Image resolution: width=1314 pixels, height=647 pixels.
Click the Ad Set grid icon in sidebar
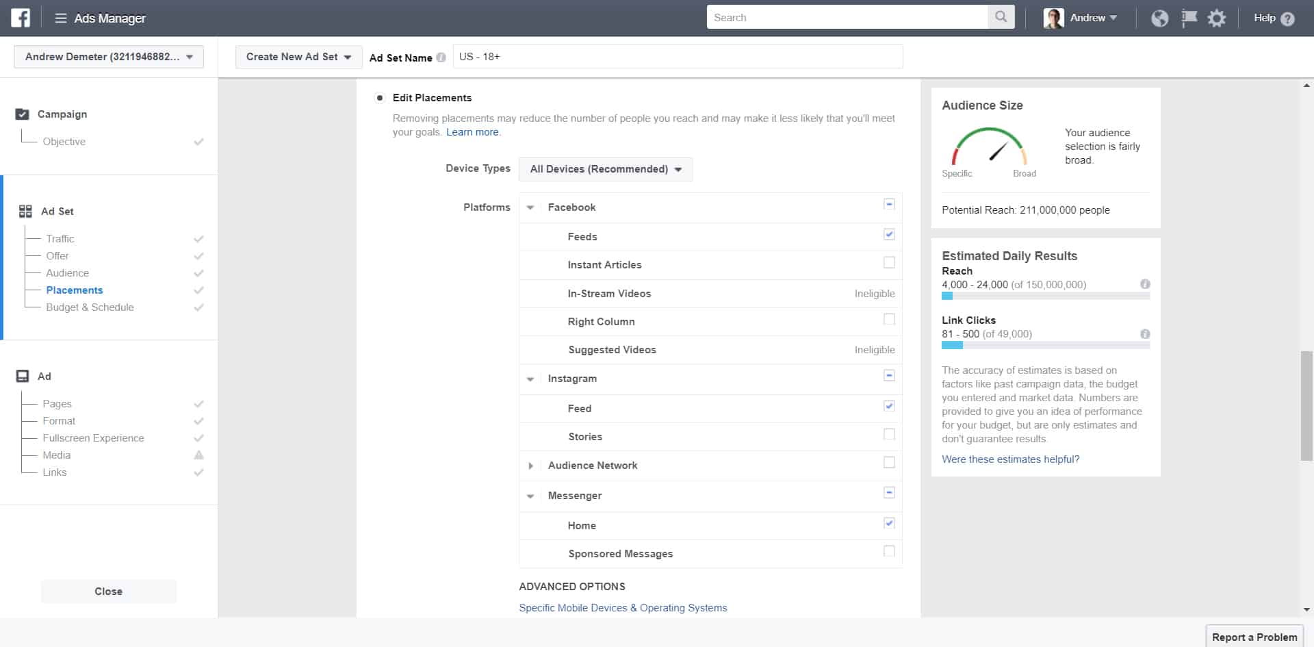pos(25,212)
